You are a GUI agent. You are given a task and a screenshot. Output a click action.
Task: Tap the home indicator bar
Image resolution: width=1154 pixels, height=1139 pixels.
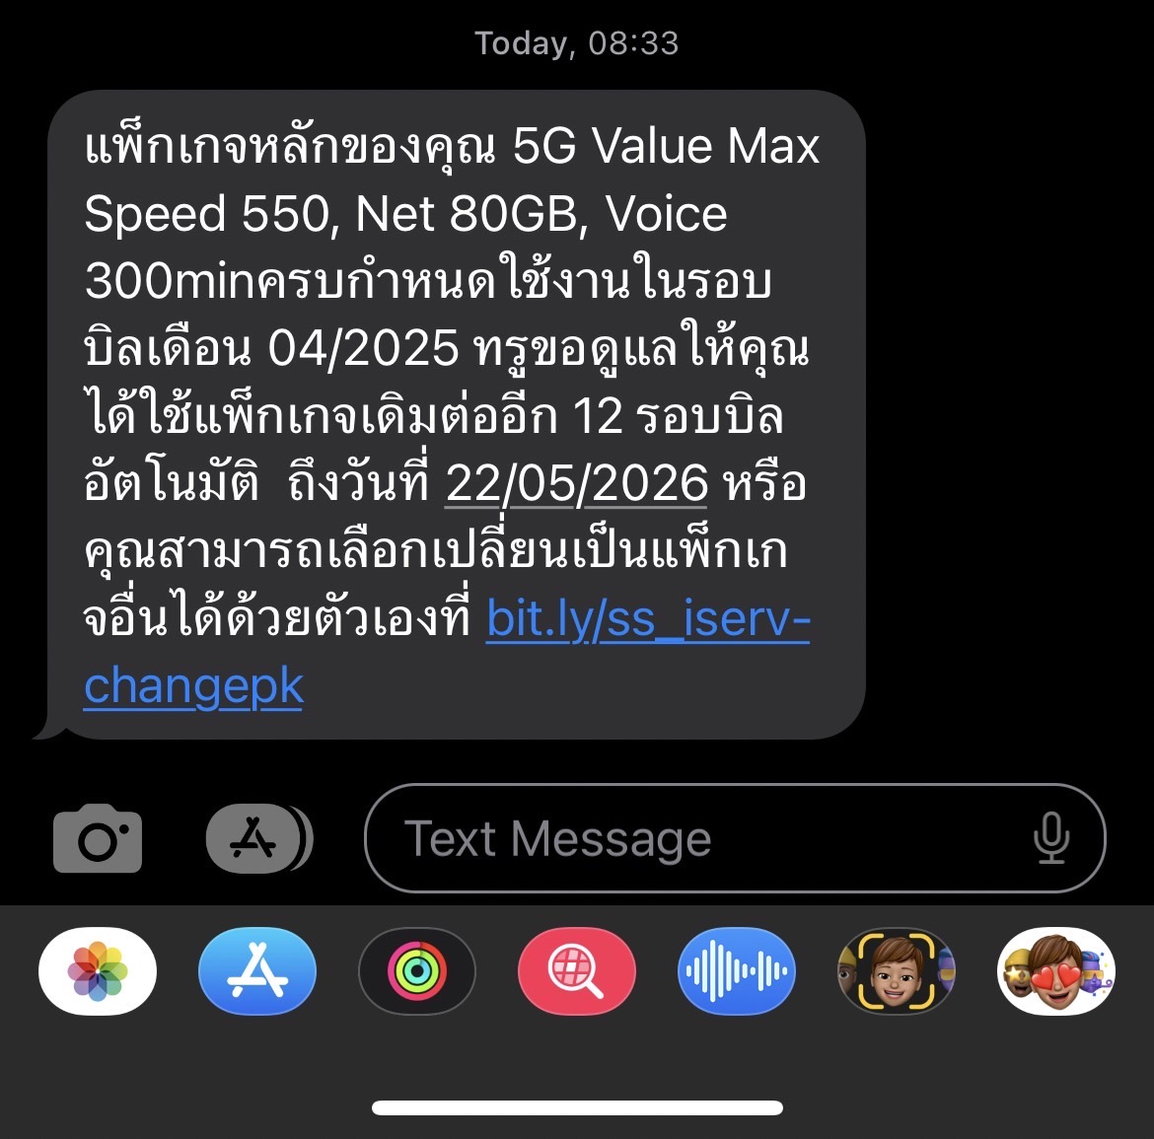577,1107
